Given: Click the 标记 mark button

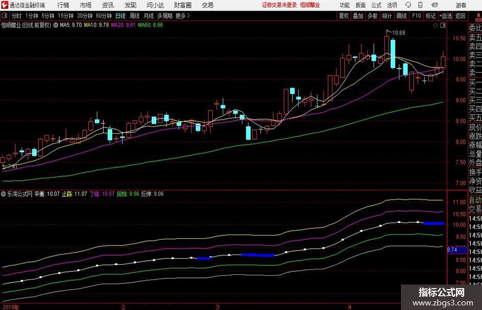Looking at the screenshot, I should [x=430, y=16].
